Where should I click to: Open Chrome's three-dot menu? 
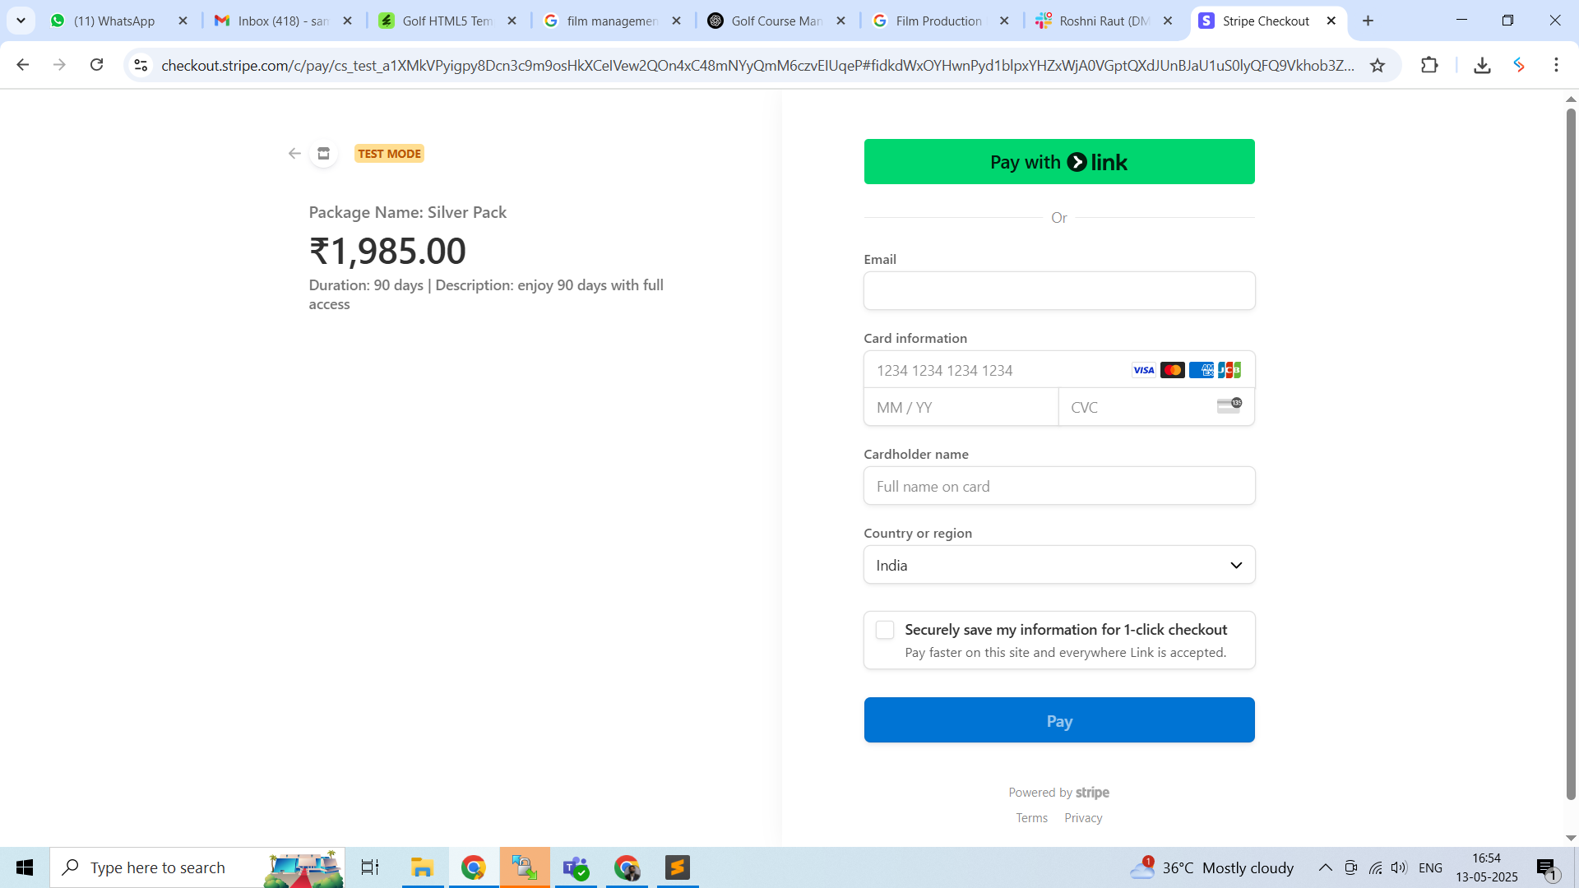click(1556, 65)
